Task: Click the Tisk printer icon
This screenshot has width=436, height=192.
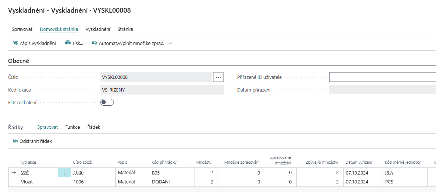Action: click(x=68, y=43)
